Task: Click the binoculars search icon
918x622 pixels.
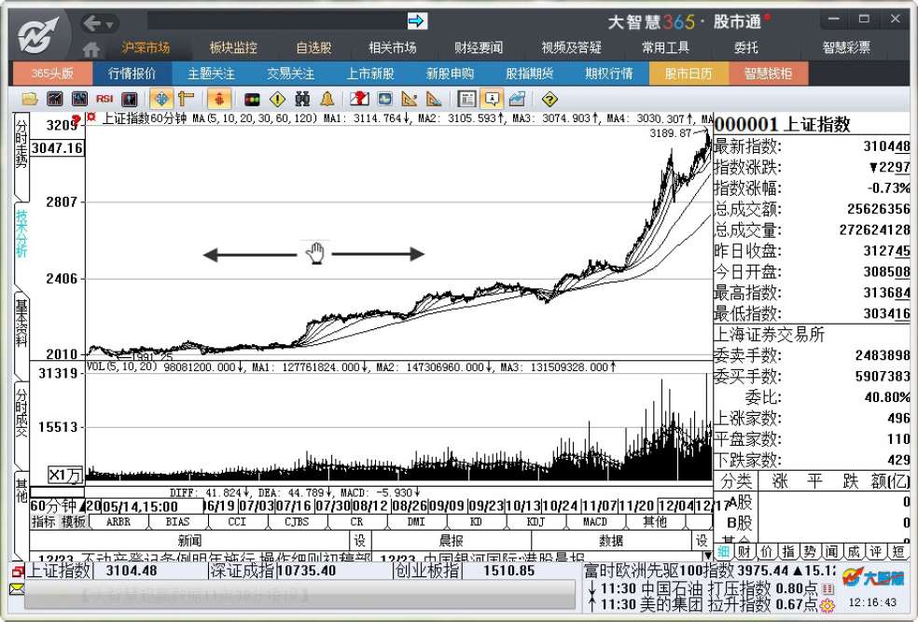Action: click(302, 99)
